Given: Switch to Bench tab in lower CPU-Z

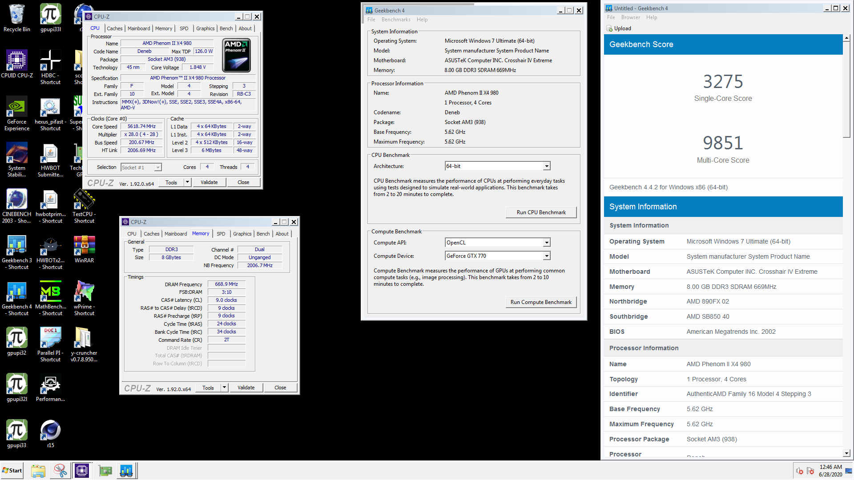Looking at the screenshot, I should pos(263,234).
